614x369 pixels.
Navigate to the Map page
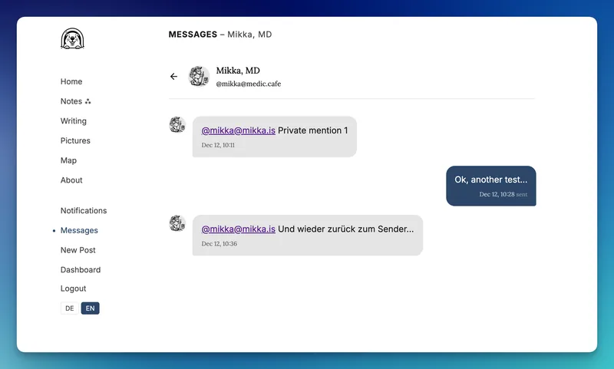[x=68, y=160]
